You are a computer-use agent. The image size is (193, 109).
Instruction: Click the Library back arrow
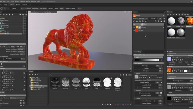[33, 75]
